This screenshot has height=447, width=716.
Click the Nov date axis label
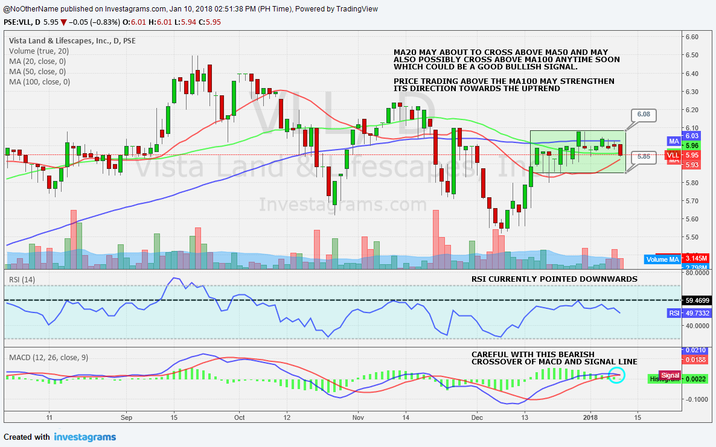point(359,417)
